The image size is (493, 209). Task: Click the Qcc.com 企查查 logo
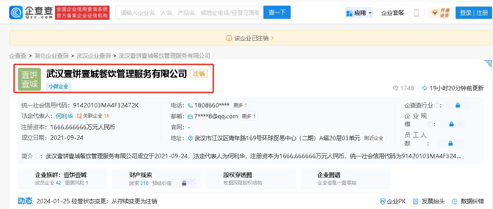[29, 13]
